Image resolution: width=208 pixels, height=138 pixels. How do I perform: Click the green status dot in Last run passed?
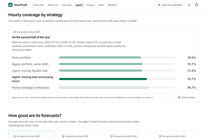click(x=159, y=5)
